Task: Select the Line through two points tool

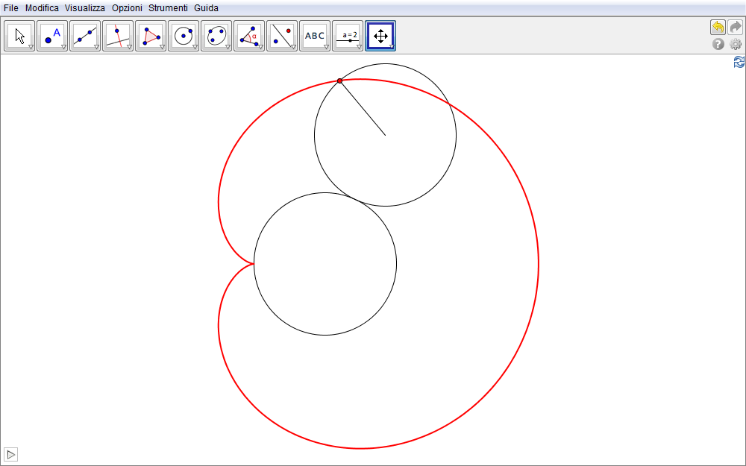Action: pyautogui.click(x=85, y=36)
